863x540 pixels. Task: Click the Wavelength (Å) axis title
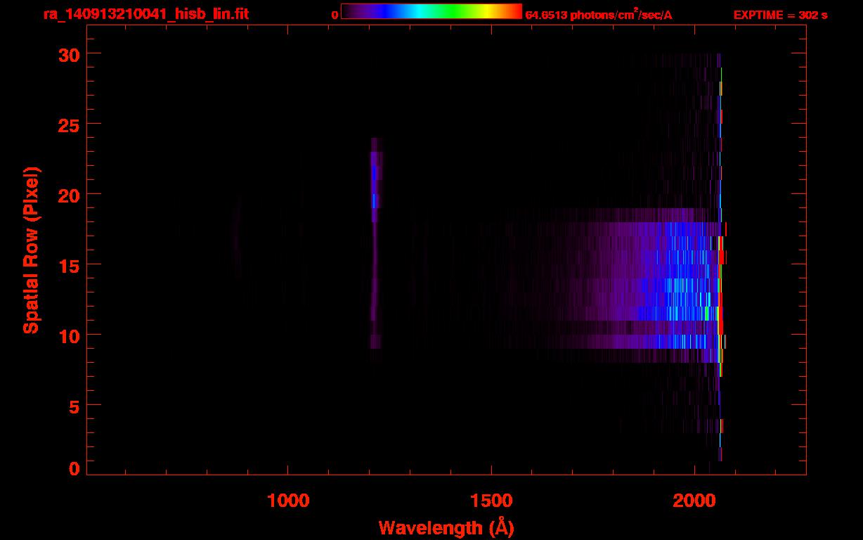(x=446, y=527)
